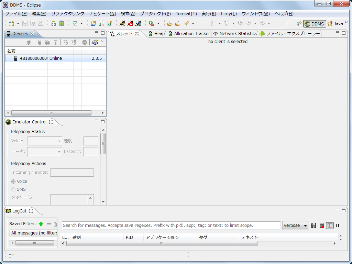
Task: Switch to the Heap tab
Action: pyautogui.click(x=157, y=34)
